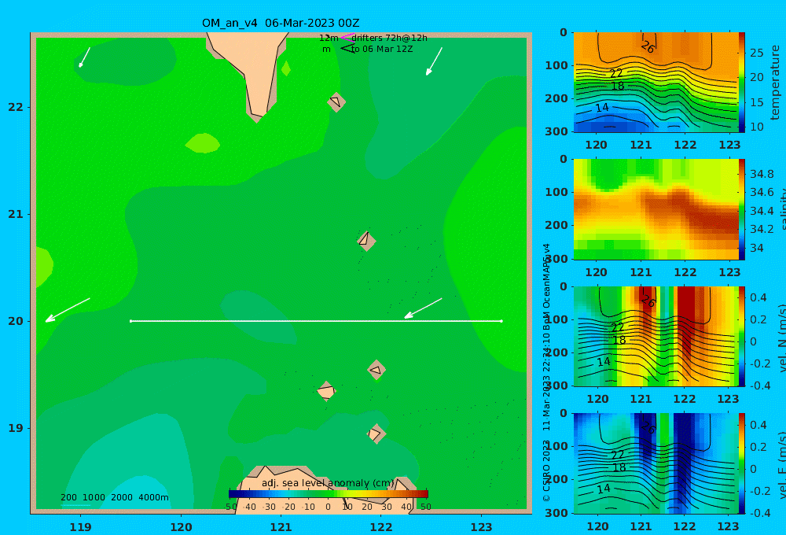Click the 'adj. sea level anomaly (cm)' label
The image size is (786, 535).
[x=328, y=483]
